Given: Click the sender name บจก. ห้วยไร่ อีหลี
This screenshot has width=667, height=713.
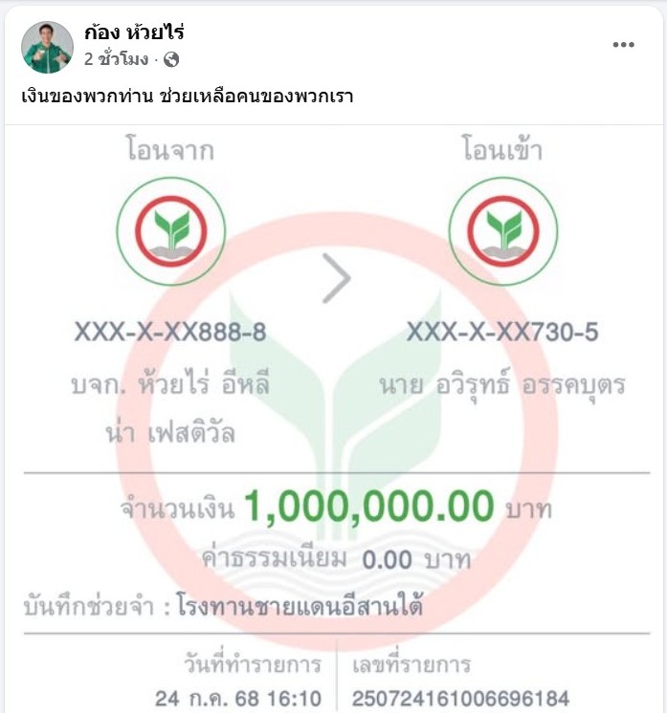Looking at the screenshot, I should [x=170, y=382].
